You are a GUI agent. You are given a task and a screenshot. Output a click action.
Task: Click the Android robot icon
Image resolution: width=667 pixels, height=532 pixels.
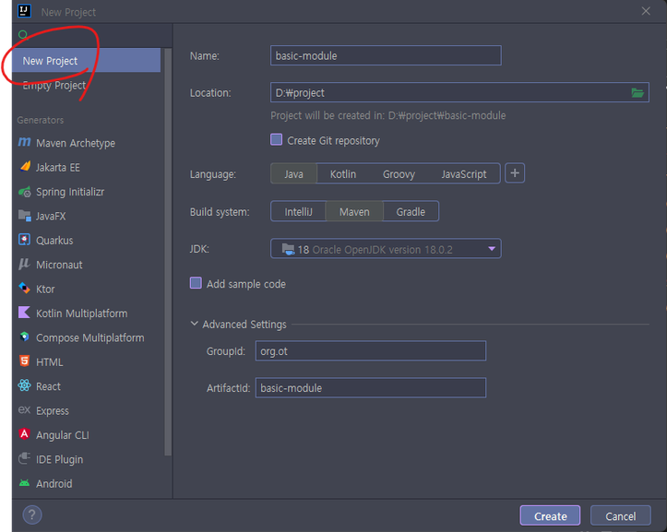tap(24, 483)
